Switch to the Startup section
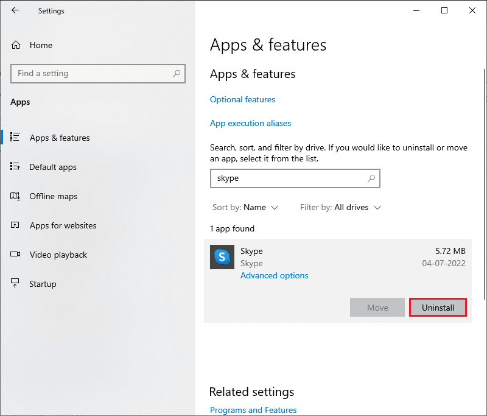Viewport: 487px width, 416px height. pyautogui.click(x=40, y=284)
